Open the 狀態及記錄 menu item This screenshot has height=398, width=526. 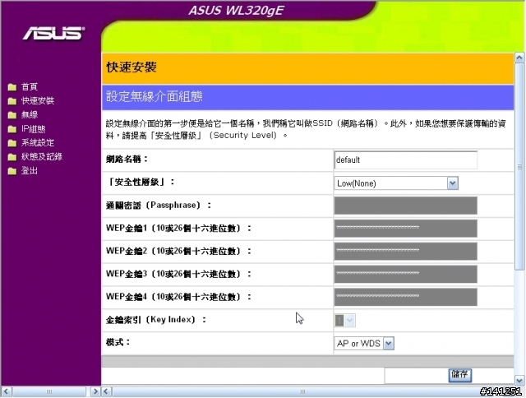coord(42,157)
